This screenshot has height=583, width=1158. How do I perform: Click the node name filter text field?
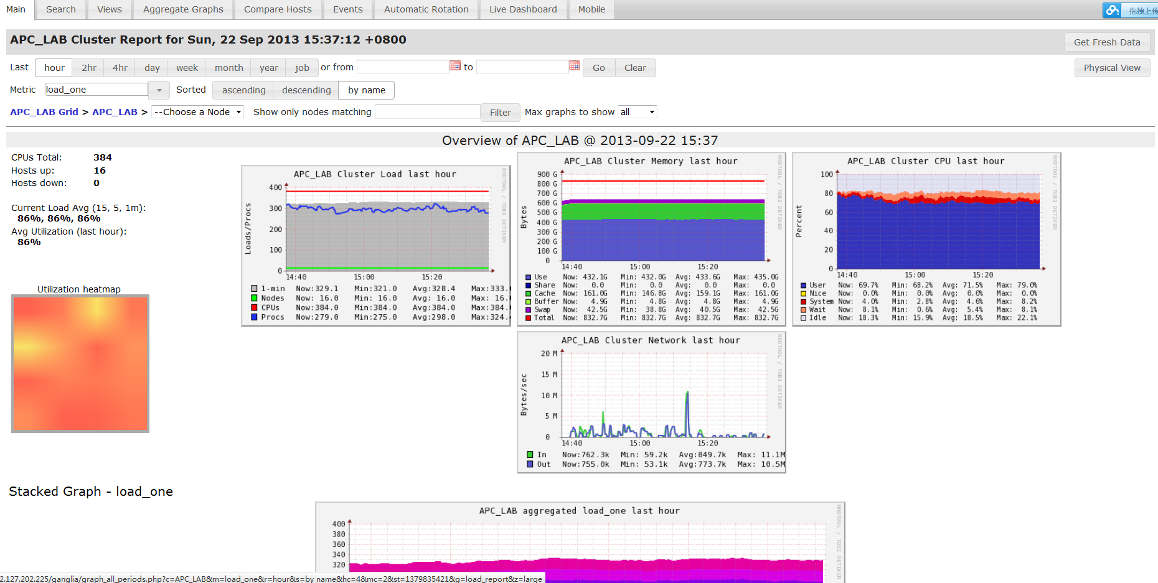[x=428, y=112]
